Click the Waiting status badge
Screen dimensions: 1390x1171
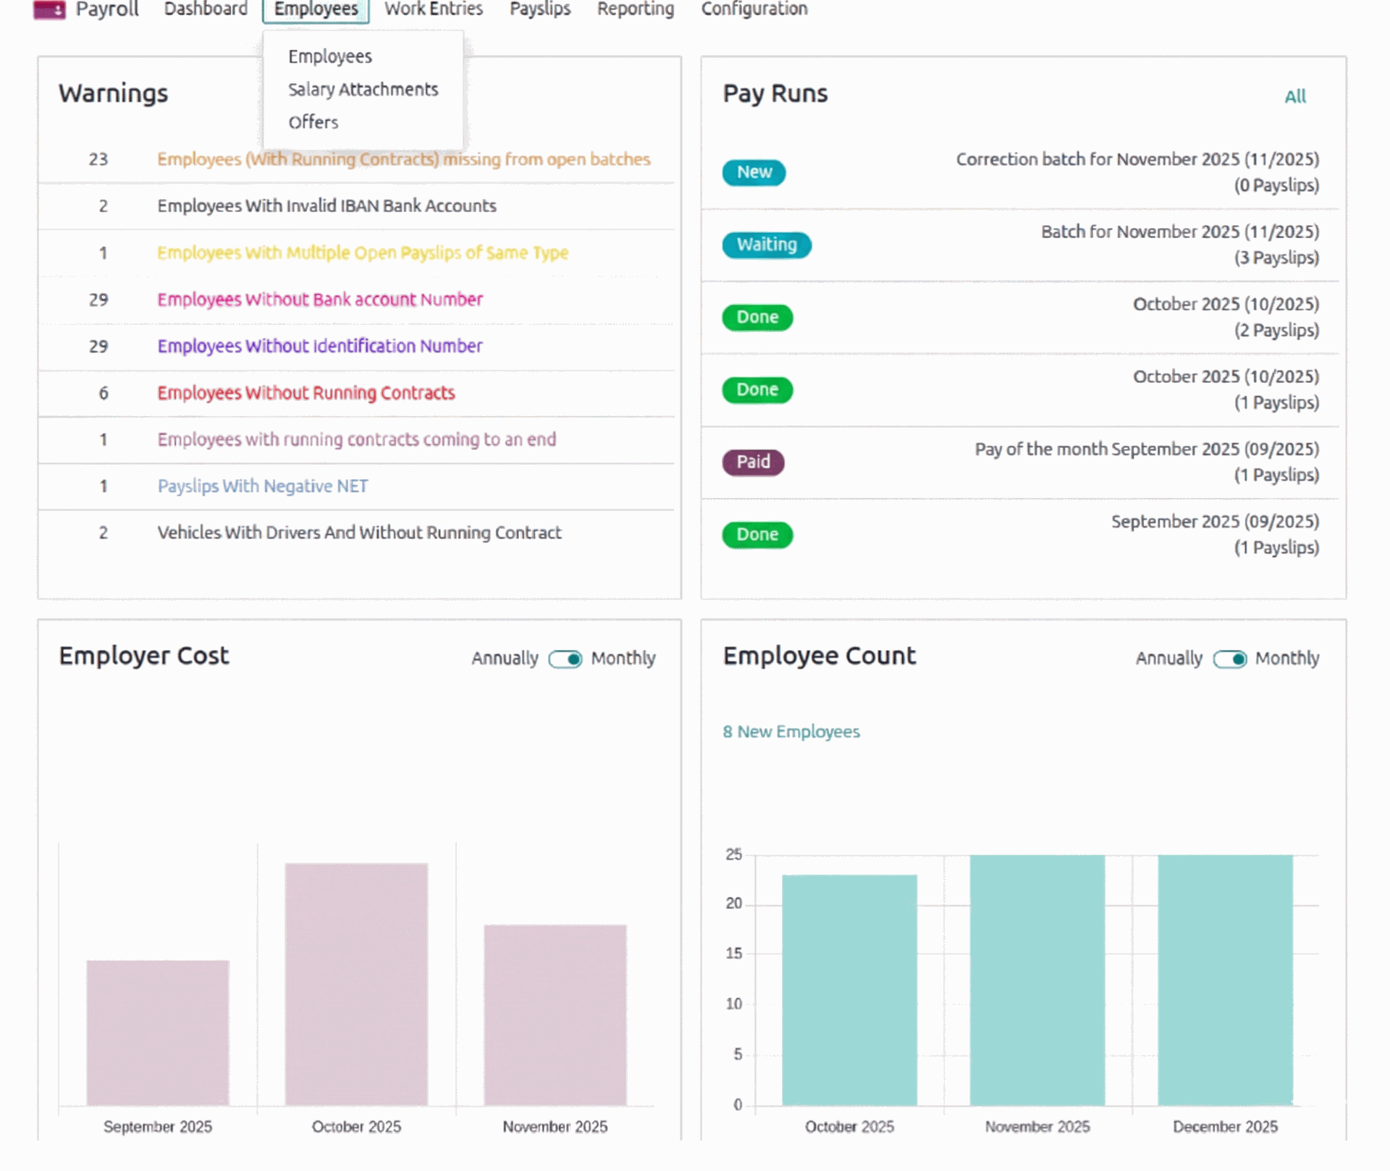point(766,245)
